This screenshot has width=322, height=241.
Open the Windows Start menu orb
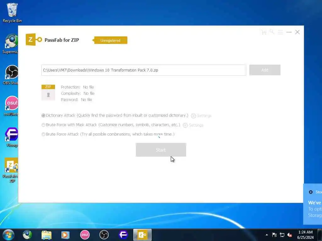8,235
